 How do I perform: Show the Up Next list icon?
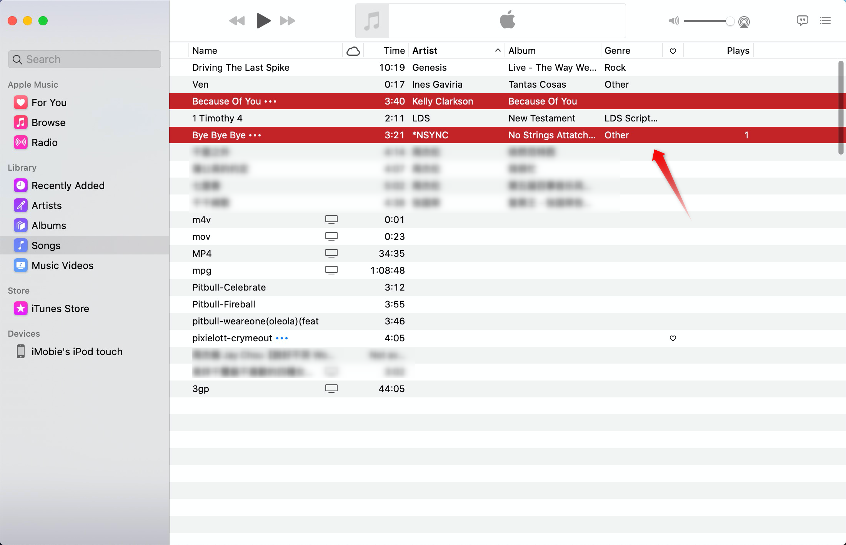pos(825,21)
